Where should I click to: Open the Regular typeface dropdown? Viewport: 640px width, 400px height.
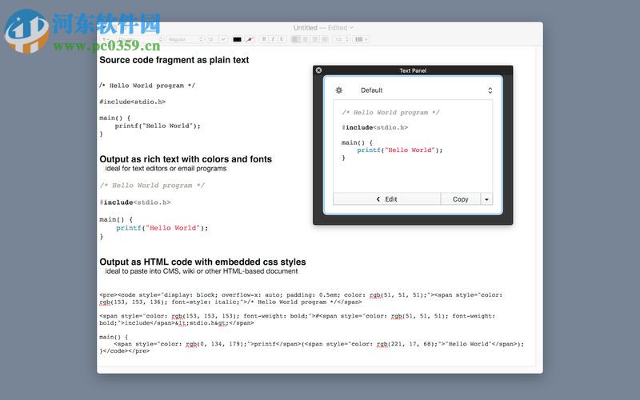pyautogui.click(x=185, y=39)
